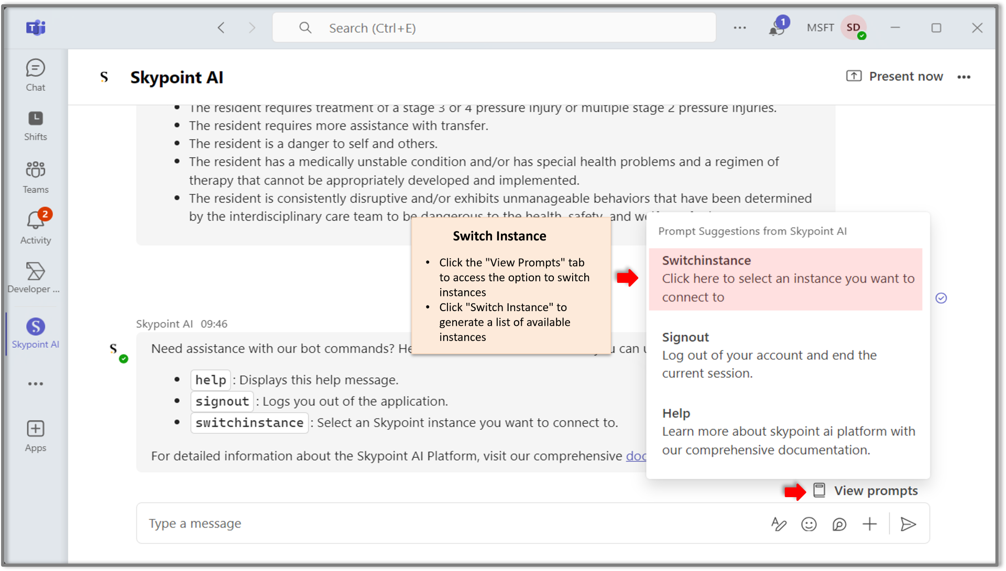Open the Chat section in sidebar

(35, 75)
